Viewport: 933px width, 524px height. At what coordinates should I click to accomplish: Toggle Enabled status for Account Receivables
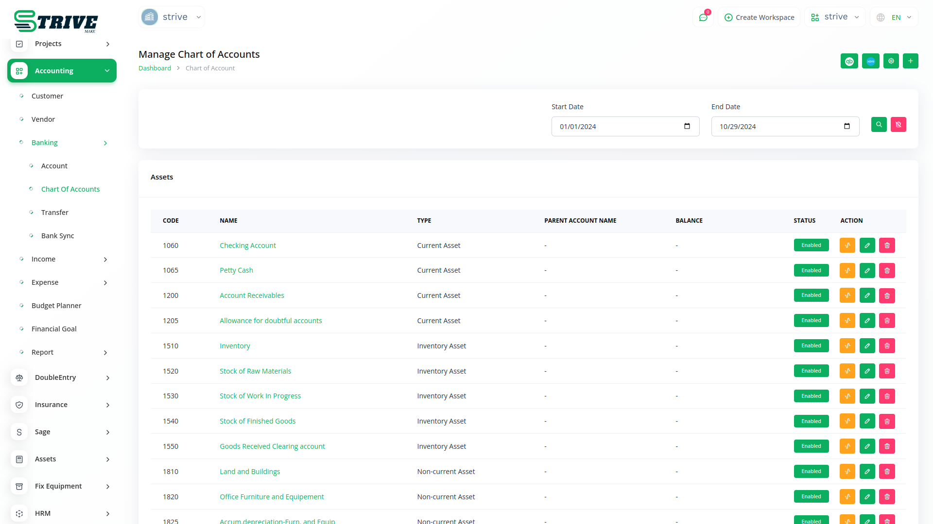pyautogui.click(x=811, y=295)
